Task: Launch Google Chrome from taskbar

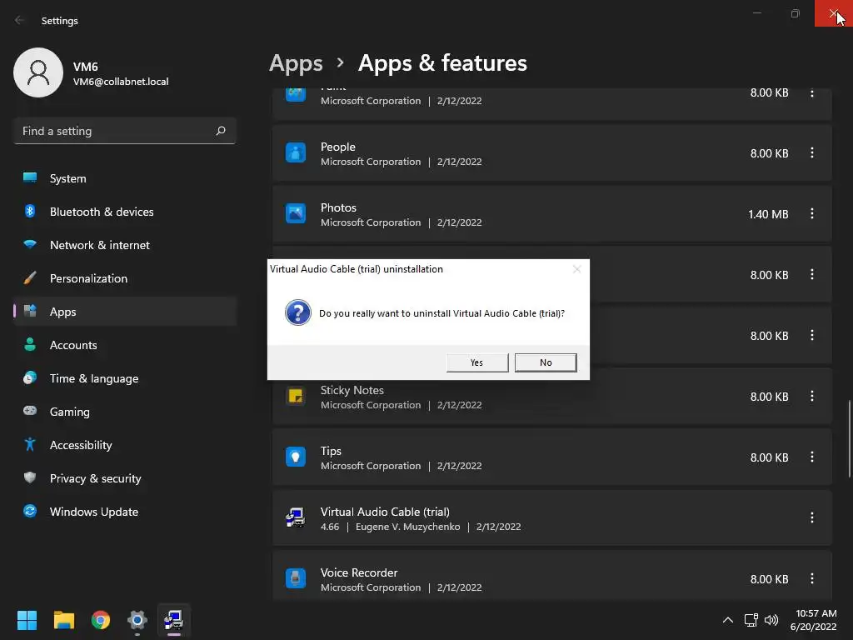Action: tap(101, 620)
